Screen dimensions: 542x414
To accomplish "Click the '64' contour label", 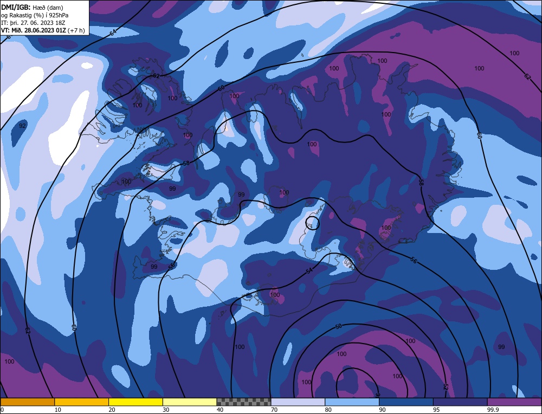I will pos(113,33).
